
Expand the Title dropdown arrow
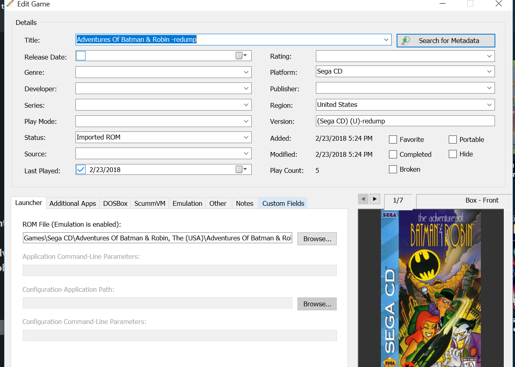click(386, 39)
